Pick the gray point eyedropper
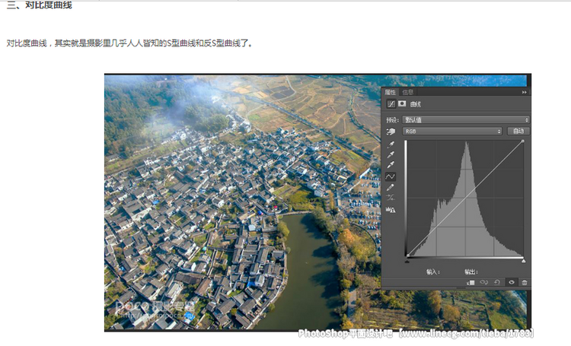This screenshot has height=346, width=571. (x=391, y=154)
